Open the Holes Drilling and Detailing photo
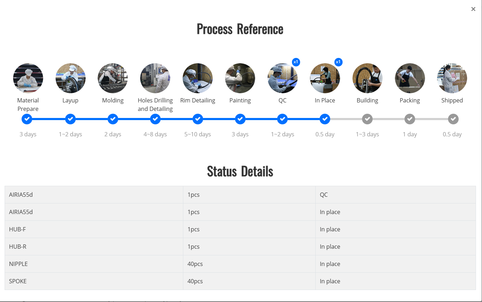Screen dimensions: 482x302 [x=155, y=78]
